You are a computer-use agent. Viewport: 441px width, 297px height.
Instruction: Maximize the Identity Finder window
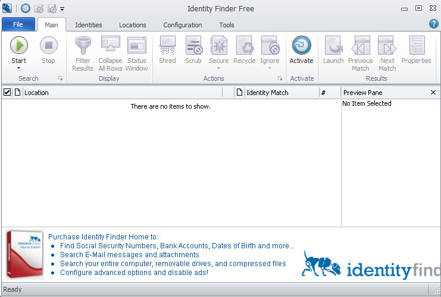point(419,8)
